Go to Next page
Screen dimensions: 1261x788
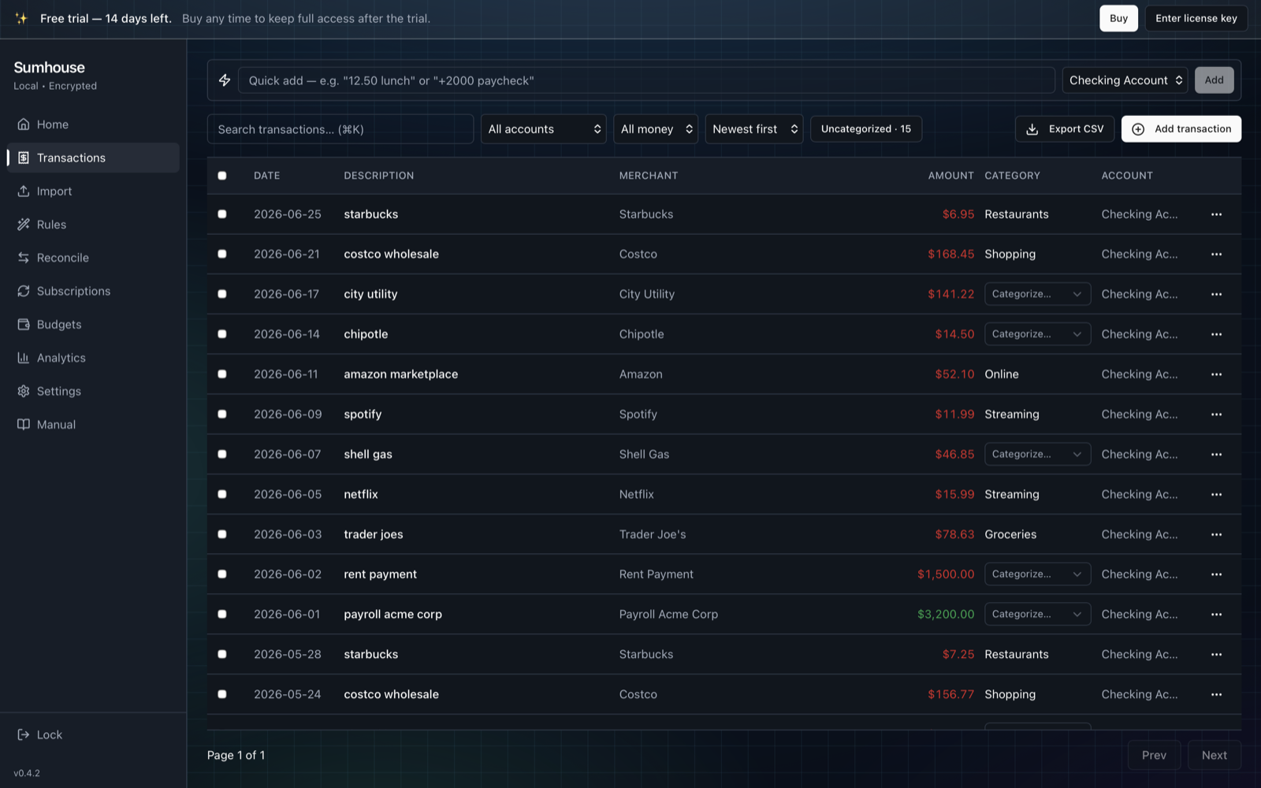[x=1214, y=756]
